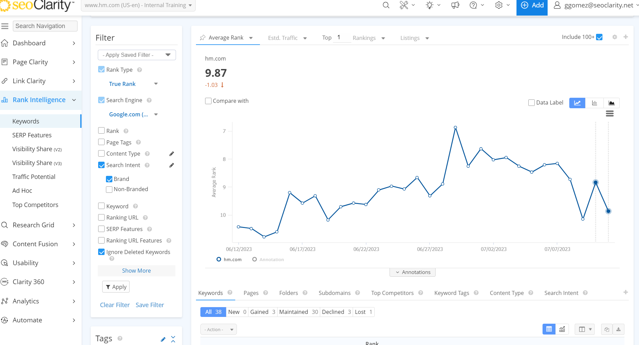Viewport: 639px width, 345px height.
Task: Enable the Non-Branded checkbox
Action: pos(109,189)
